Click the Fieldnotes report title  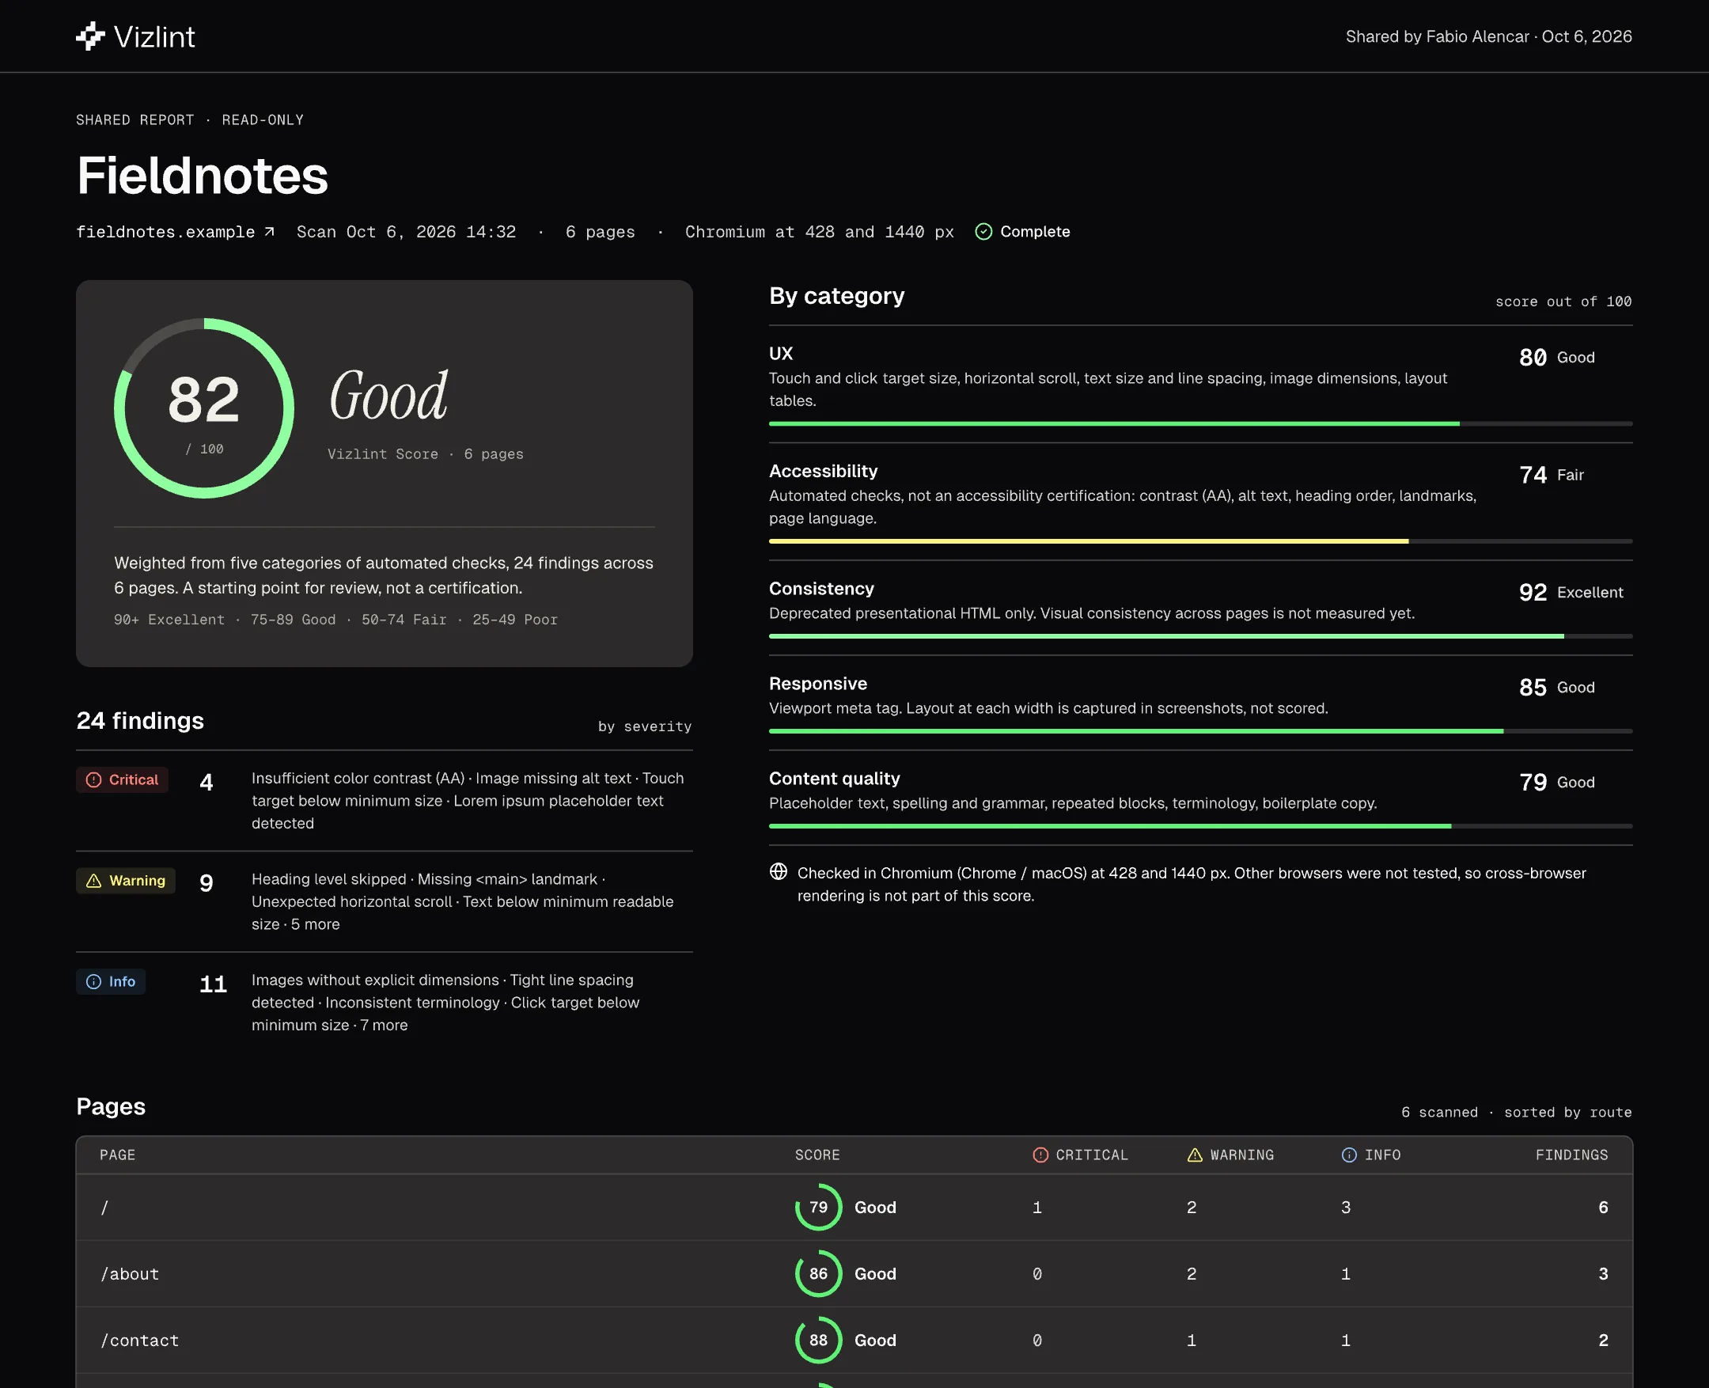[x=203, y=175]
